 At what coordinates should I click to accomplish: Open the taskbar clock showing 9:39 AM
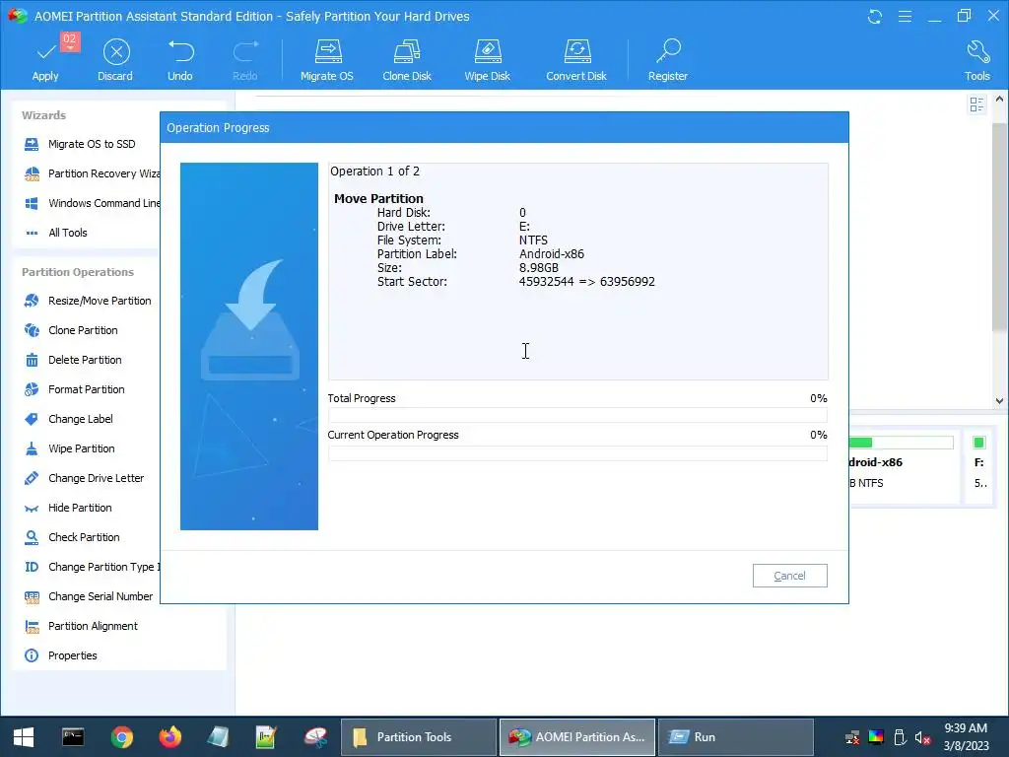click(x=966, y=737)
